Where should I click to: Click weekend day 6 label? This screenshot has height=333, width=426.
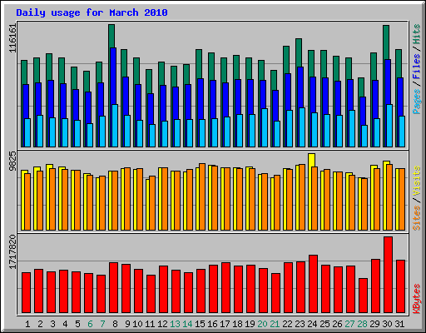[90, 324]
